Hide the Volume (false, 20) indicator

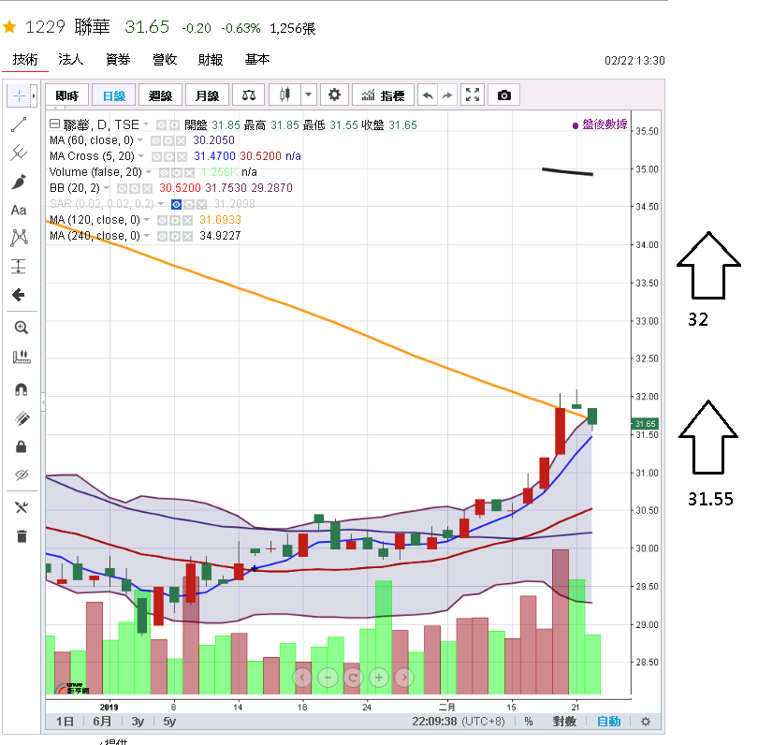click(x=165, y=172)
